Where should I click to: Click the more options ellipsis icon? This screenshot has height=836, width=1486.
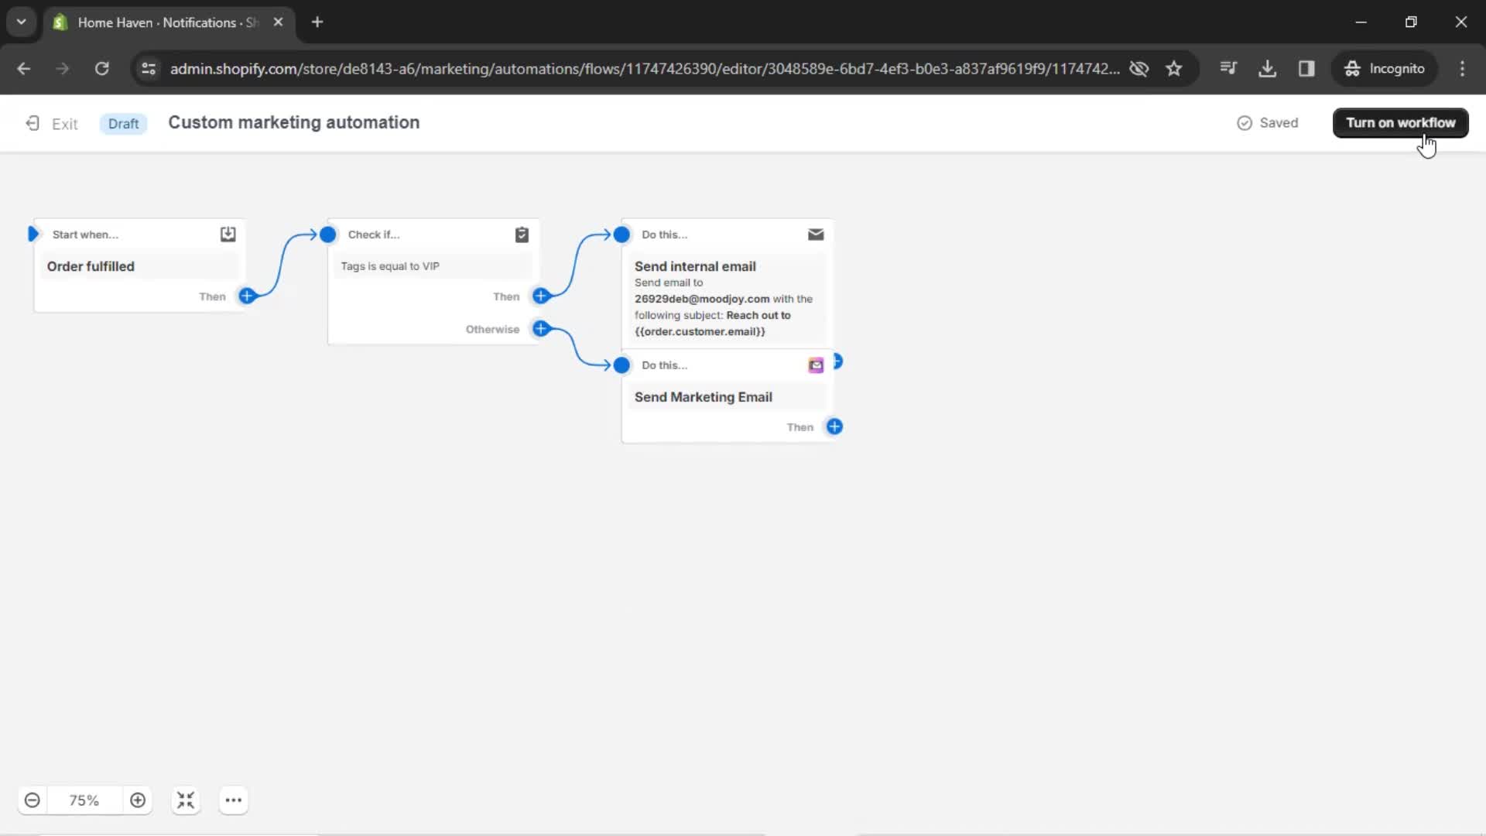point(233,800)
